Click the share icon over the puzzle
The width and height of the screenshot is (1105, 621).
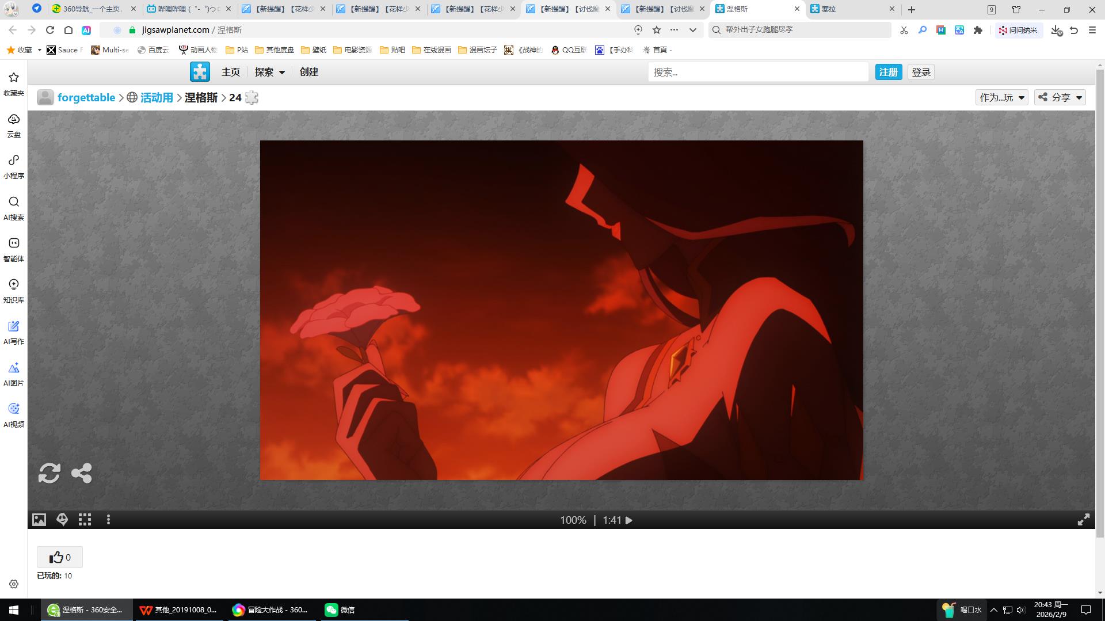click(x=81, y=473)
